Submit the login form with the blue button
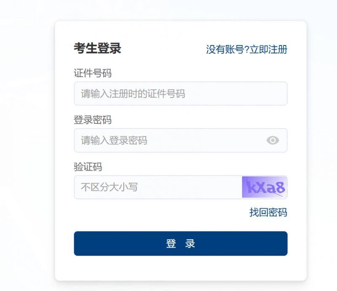Viewport: 337px width, 291px height. [180, 243]
